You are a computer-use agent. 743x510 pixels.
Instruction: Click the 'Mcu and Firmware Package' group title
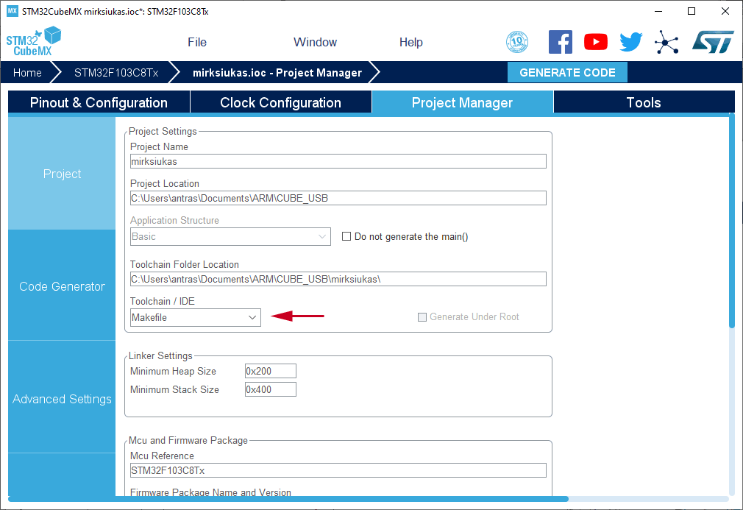[x=188, y=440]
